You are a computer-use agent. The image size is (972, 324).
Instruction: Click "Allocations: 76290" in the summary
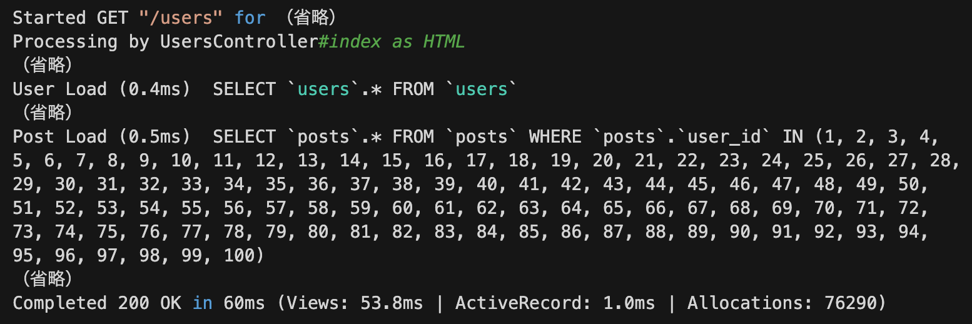[x=782, y=303]
